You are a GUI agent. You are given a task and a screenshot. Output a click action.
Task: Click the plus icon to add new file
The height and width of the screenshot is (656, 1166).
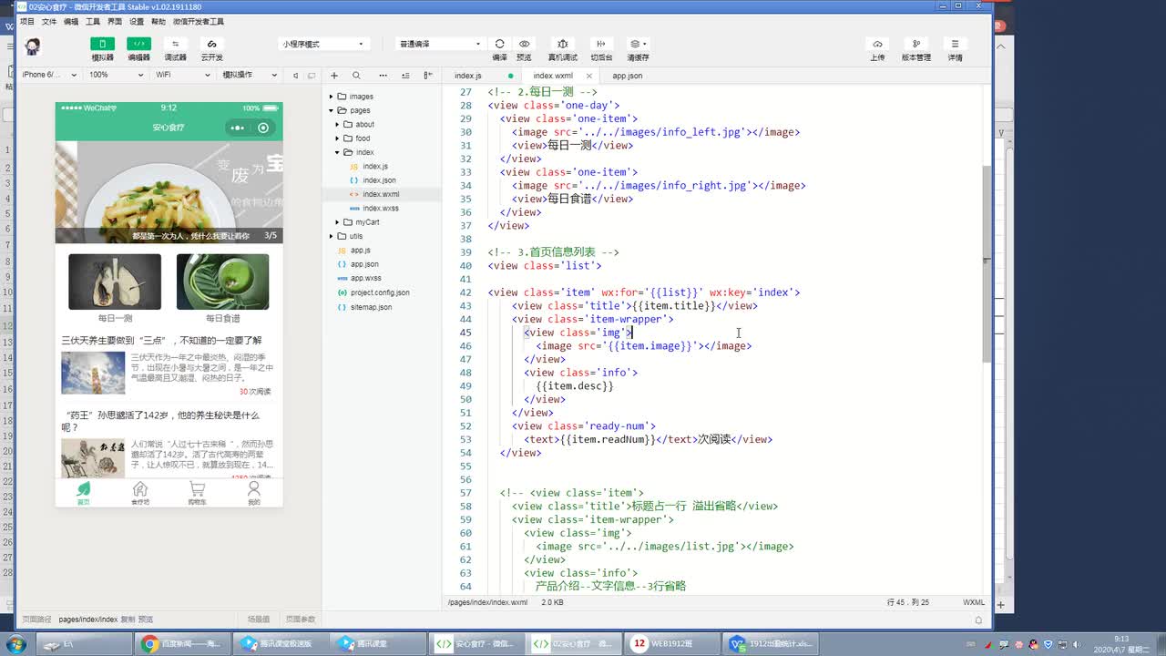(334, 76)
